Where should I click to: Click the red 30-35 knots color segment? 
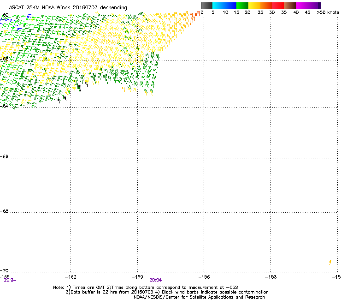coord(278,6)
